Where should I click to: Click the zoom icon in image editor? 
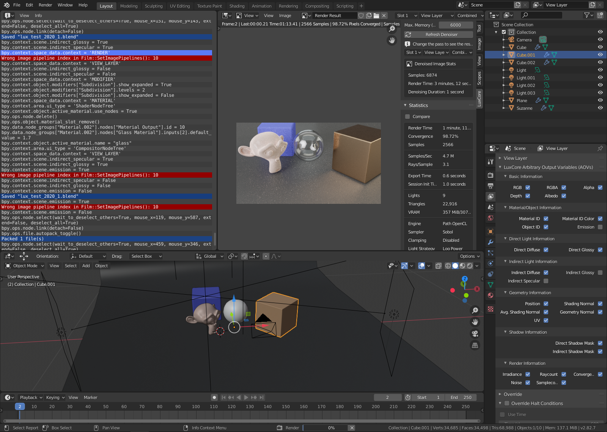tap(392, 29)
